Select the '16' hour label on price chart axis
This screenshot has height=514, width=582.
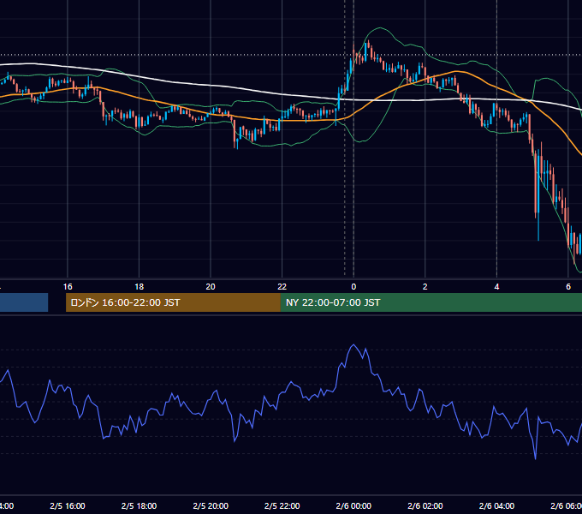(68, 287)
